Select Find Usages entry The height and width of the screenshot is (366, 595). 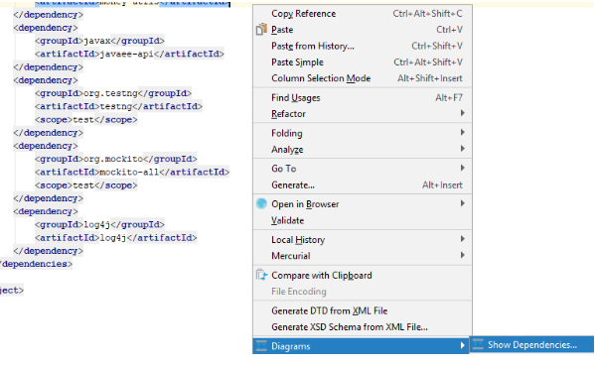(363, 98)
